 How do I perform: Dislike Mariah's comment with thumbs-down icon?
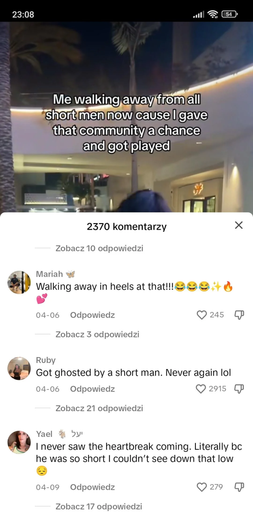(239, 315)
